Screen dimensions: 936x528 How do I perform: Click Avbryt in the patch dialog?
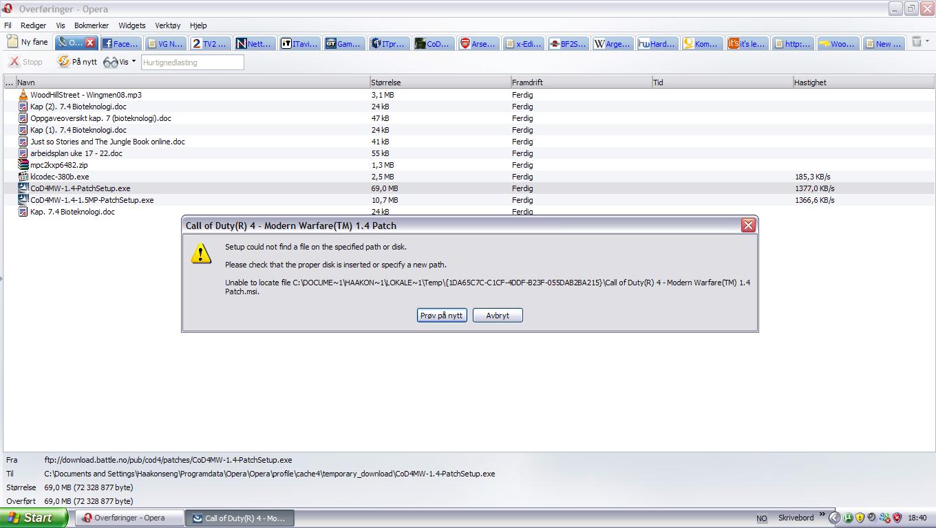498,315
